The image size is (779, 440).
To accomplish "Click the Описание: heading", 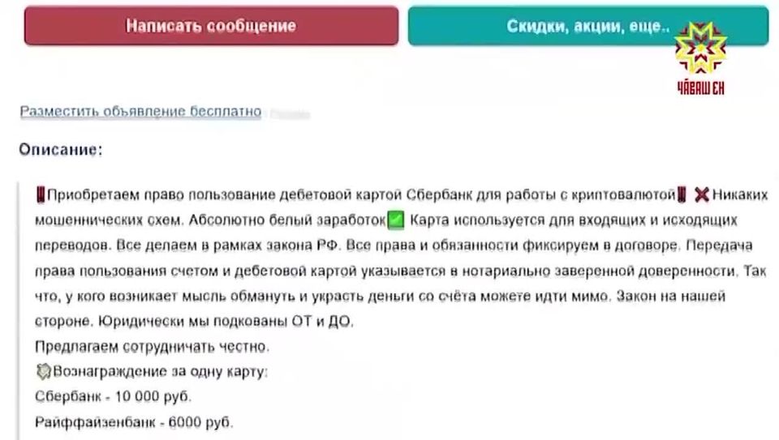I will 61,149.
